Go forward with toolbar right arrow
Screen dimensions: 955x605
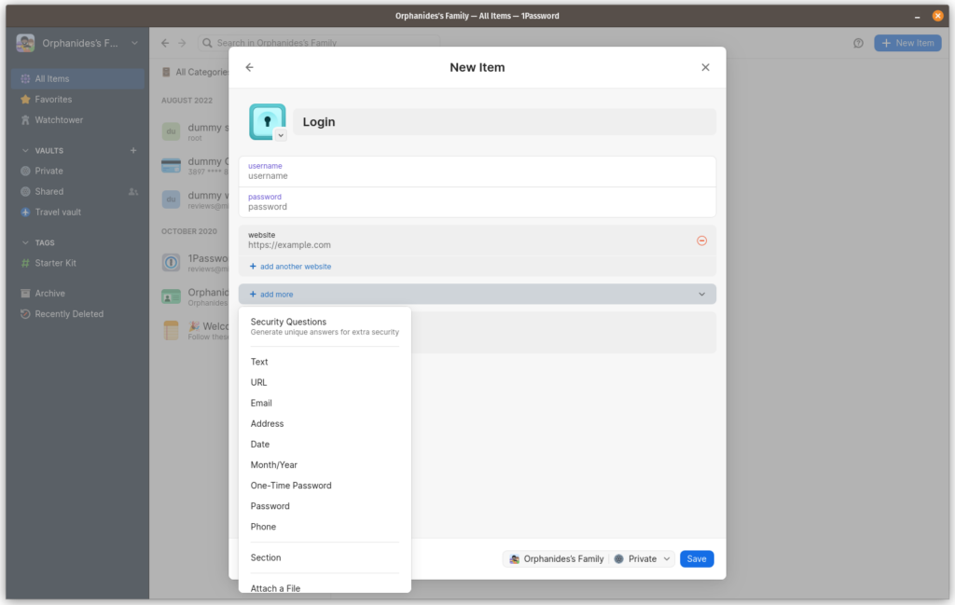point(182,43)
